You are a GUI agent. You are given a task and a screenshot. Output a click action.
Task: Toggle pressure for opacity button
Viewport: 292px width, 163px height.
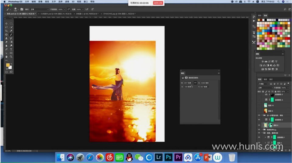(x=68, y=9)
